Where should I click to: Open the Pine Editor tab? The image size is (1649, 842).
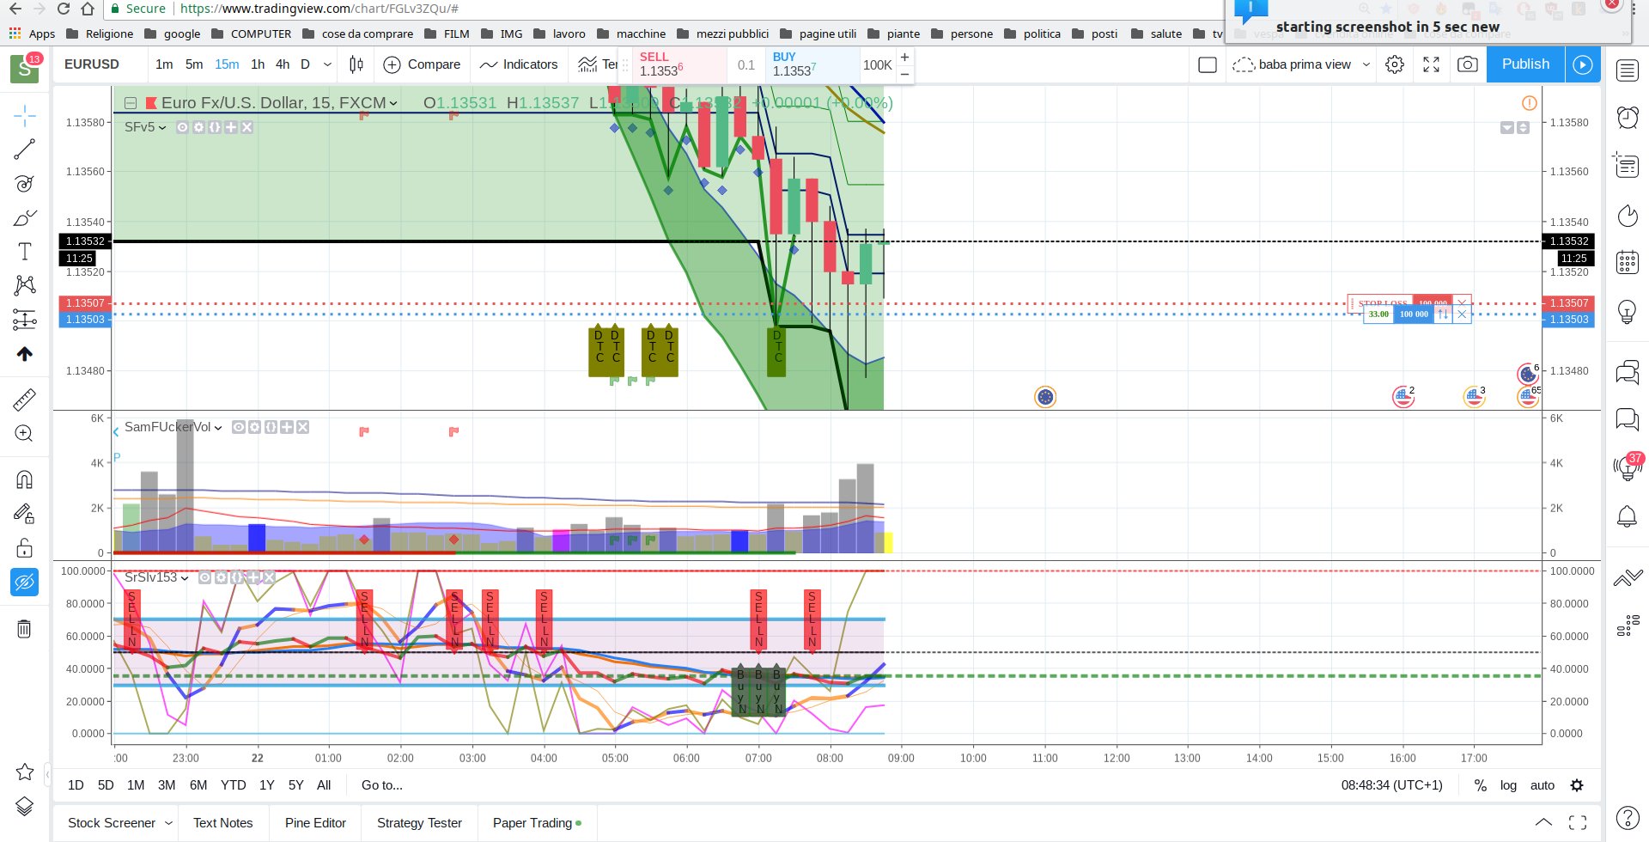[315, 823]
